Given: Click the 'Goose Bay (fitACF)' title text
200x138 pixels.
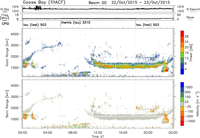Looking at the screenshot, I should (44, 2).
